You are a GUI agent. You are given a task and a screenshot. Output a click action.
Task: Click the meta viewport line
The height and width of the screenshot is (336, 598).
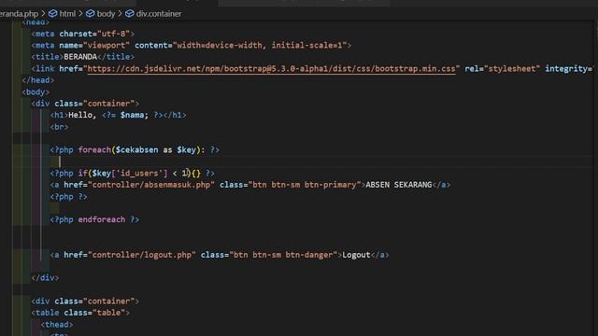[191, 46]
